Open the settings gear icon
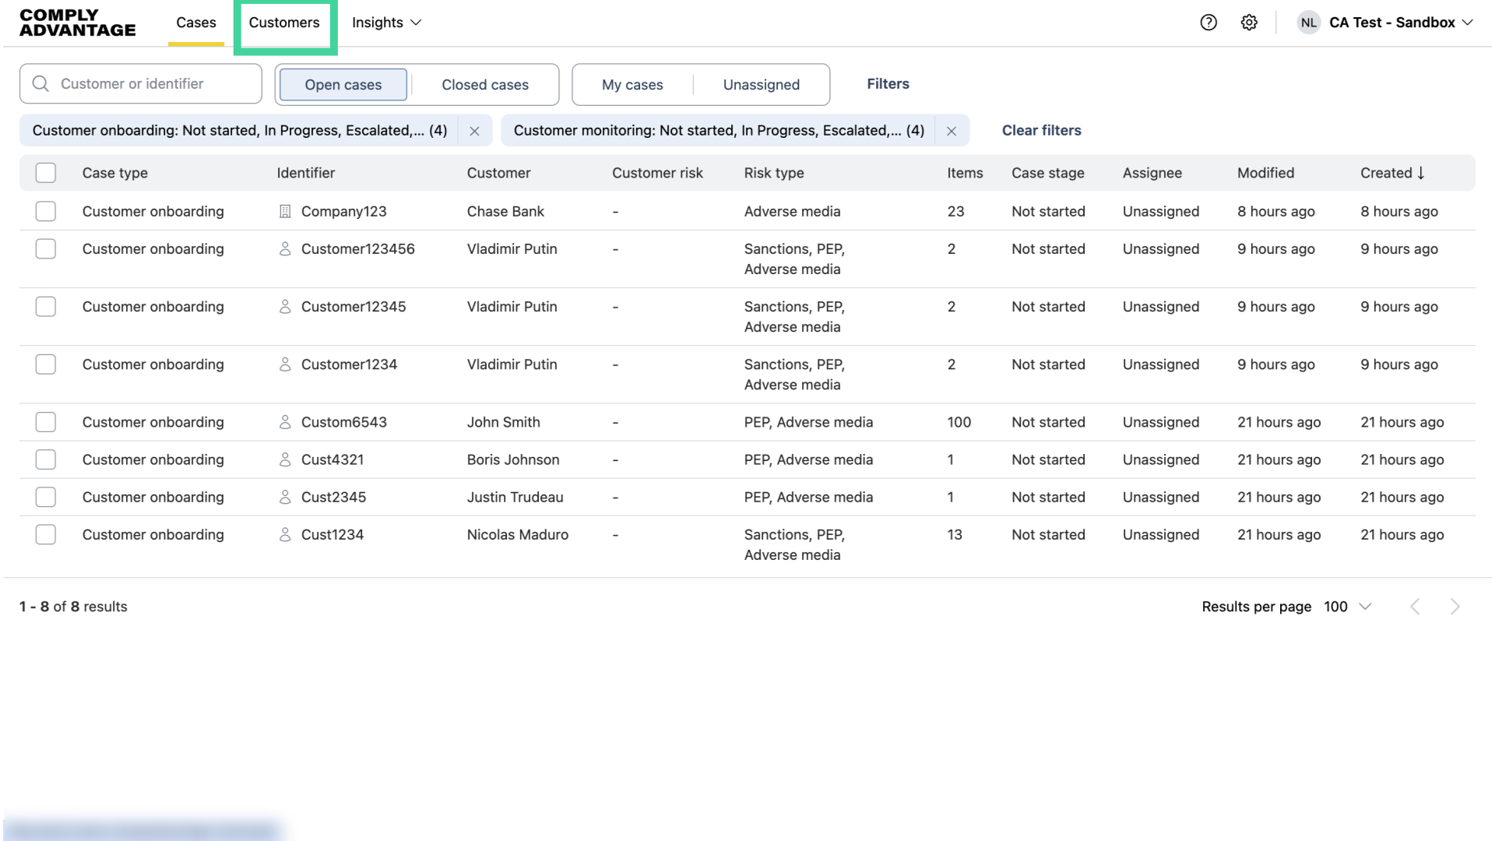 [1249, 23]
